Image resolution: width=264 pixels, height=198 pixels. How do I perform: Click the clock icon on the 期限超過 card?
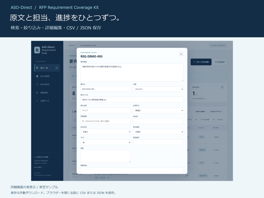[x=222, y=87]
